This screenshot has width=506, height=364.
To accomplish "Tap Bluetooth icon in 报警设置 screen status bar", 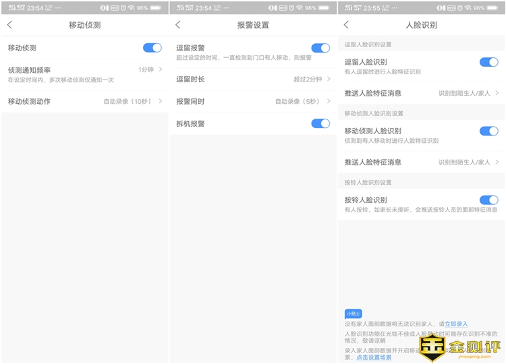I will [273, 7].
